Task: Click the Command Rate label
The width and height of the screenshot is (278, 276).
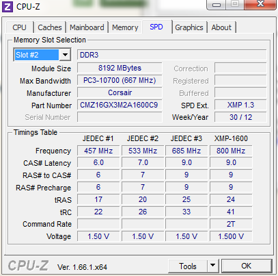Action: (47, 224)
